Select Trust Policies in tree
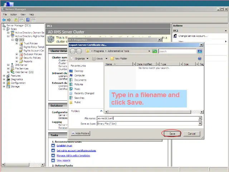Viewport: 229px width, 172px height. (x=30, y=43)
